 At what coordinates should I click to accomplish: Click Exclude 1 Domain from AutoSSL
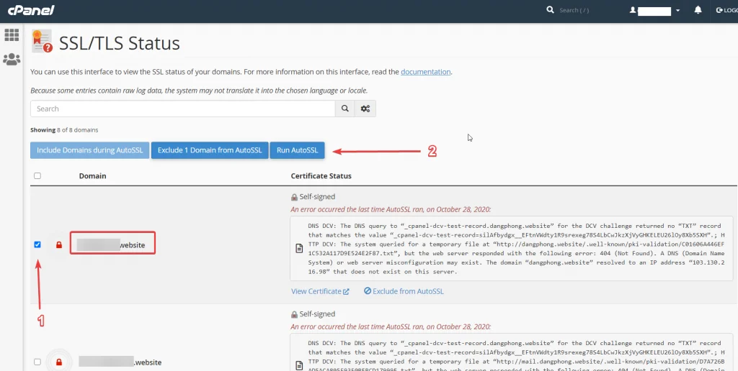coord(210,150)
